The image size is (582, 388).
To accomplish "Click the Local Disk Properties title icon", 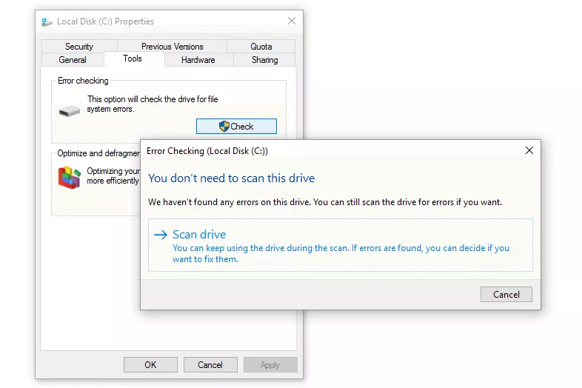I will click(47, 22).
